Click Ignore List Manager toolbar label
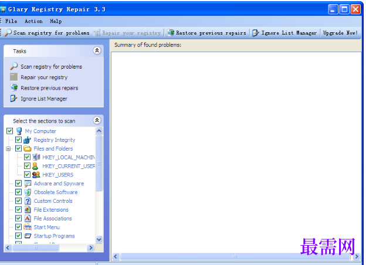 coord(289,33)
